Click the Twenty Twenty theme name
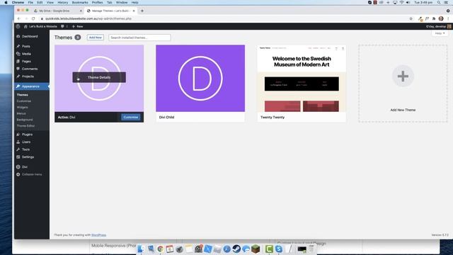The height and width of the screenshot is (255, 453). coord(273,118)
